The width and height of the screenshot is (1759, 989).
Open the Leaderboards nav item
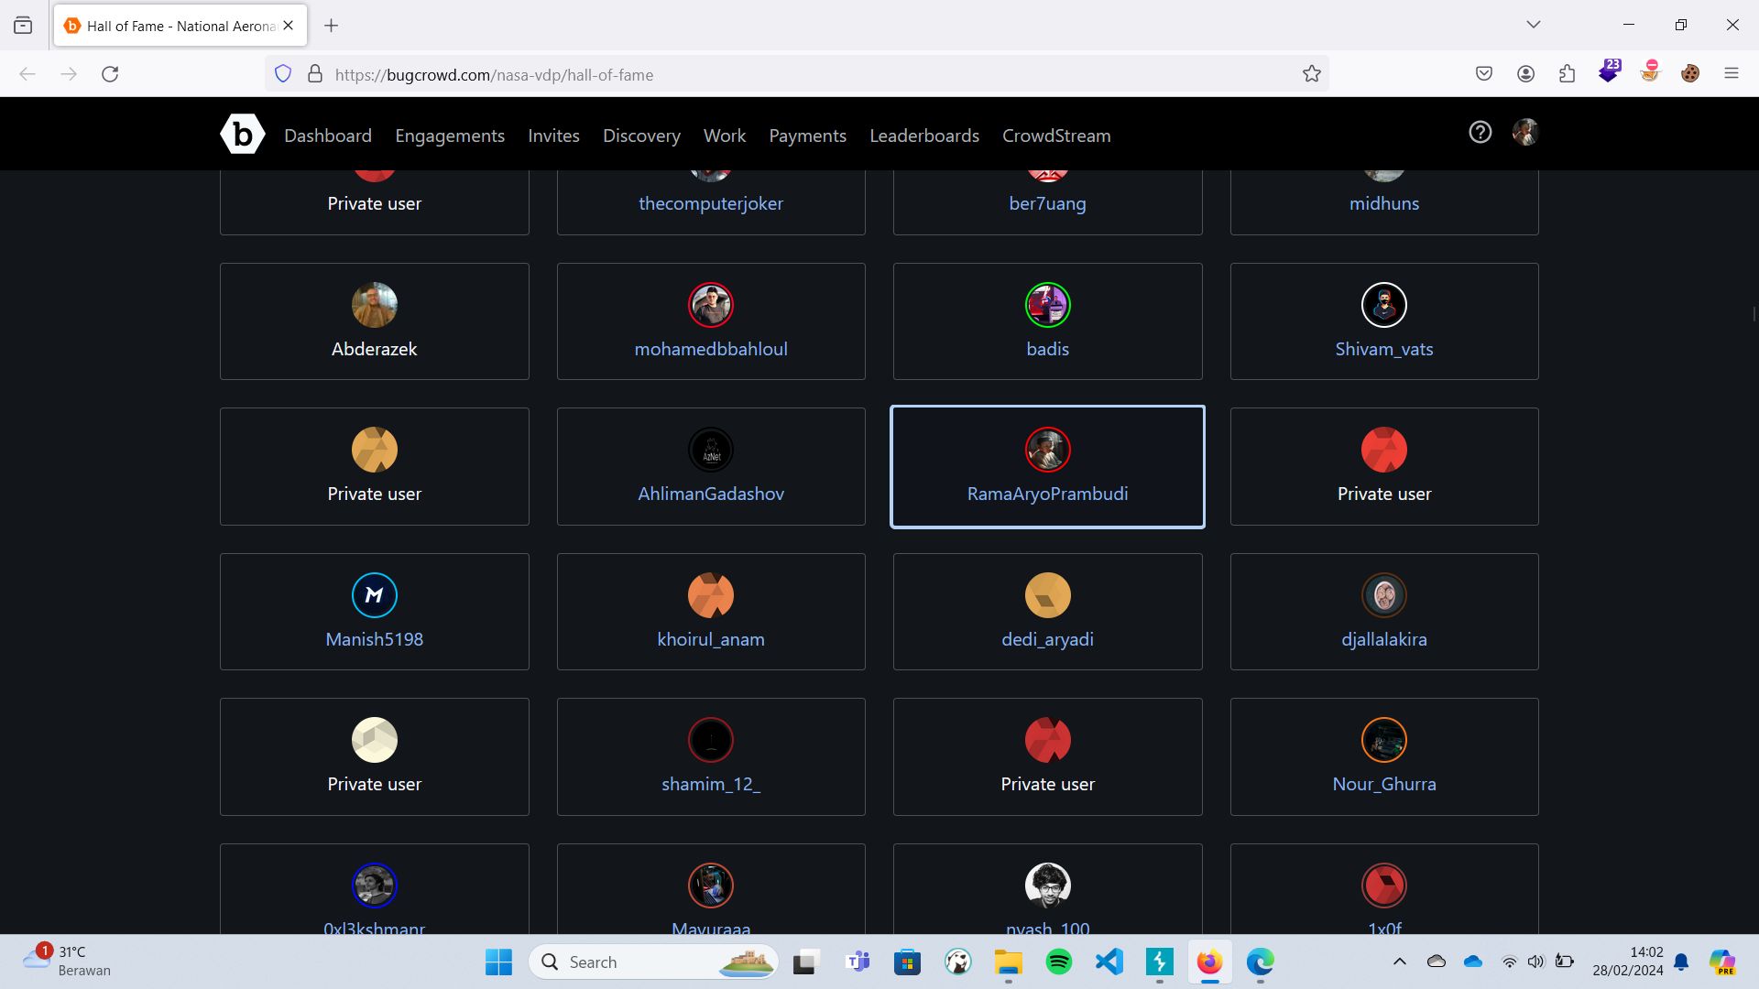pos(923,136)
